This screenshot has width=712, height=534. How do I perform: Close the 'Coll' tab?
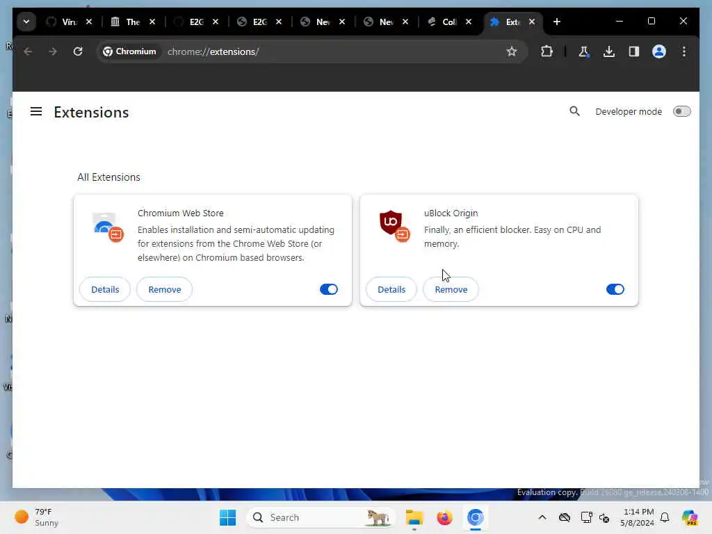pos(469,22)
